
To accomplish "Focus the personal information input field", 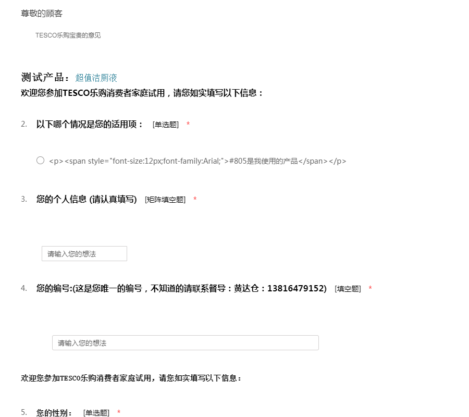I will pyautogui.click(x=84, y=254).
